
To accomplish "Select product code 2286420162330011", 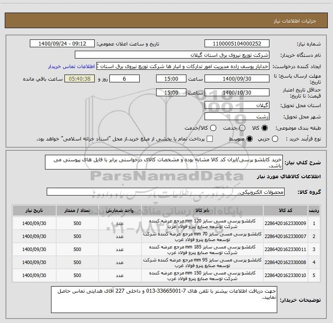I will point(285,249).
